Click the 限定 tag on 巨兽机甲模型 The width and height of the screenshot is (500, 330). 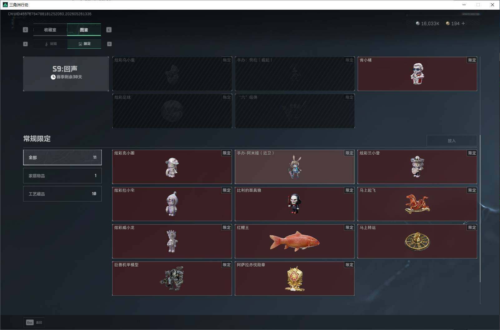coord(227,265)
